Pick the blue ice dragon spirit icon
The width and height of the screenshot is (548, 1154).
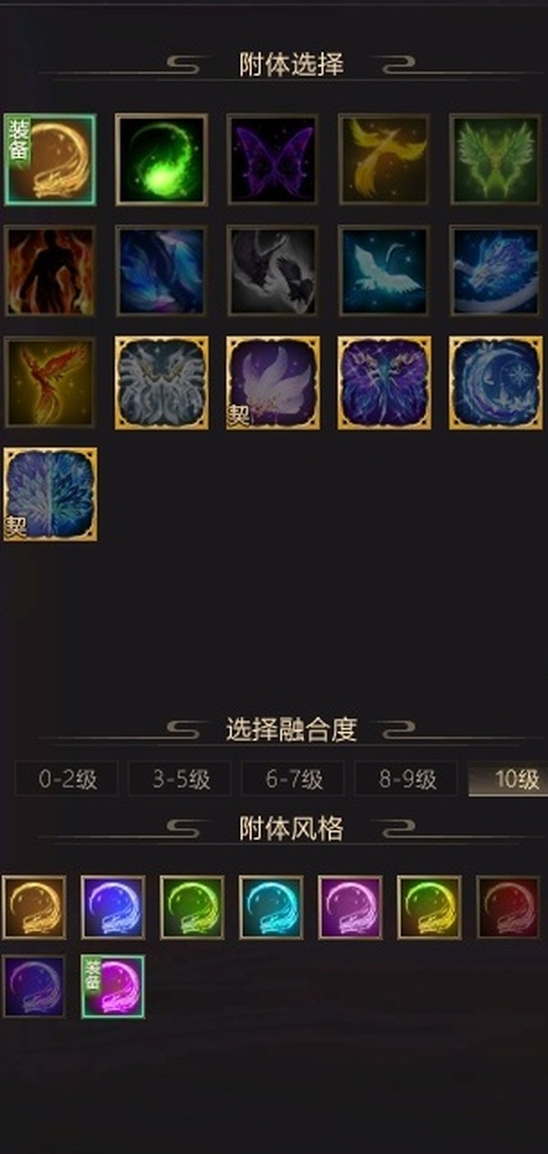pos(495,270)
